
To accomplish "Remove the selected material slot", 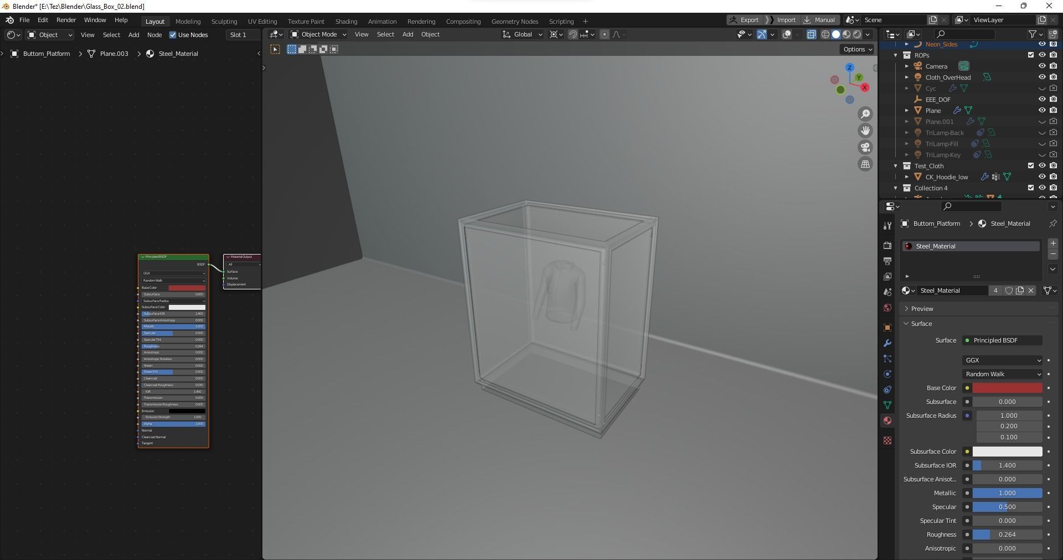I will point(1052,254).
